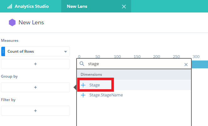
Task: Add a grouping under Group by
Action: pyautogui.click(x=35, y=87)
